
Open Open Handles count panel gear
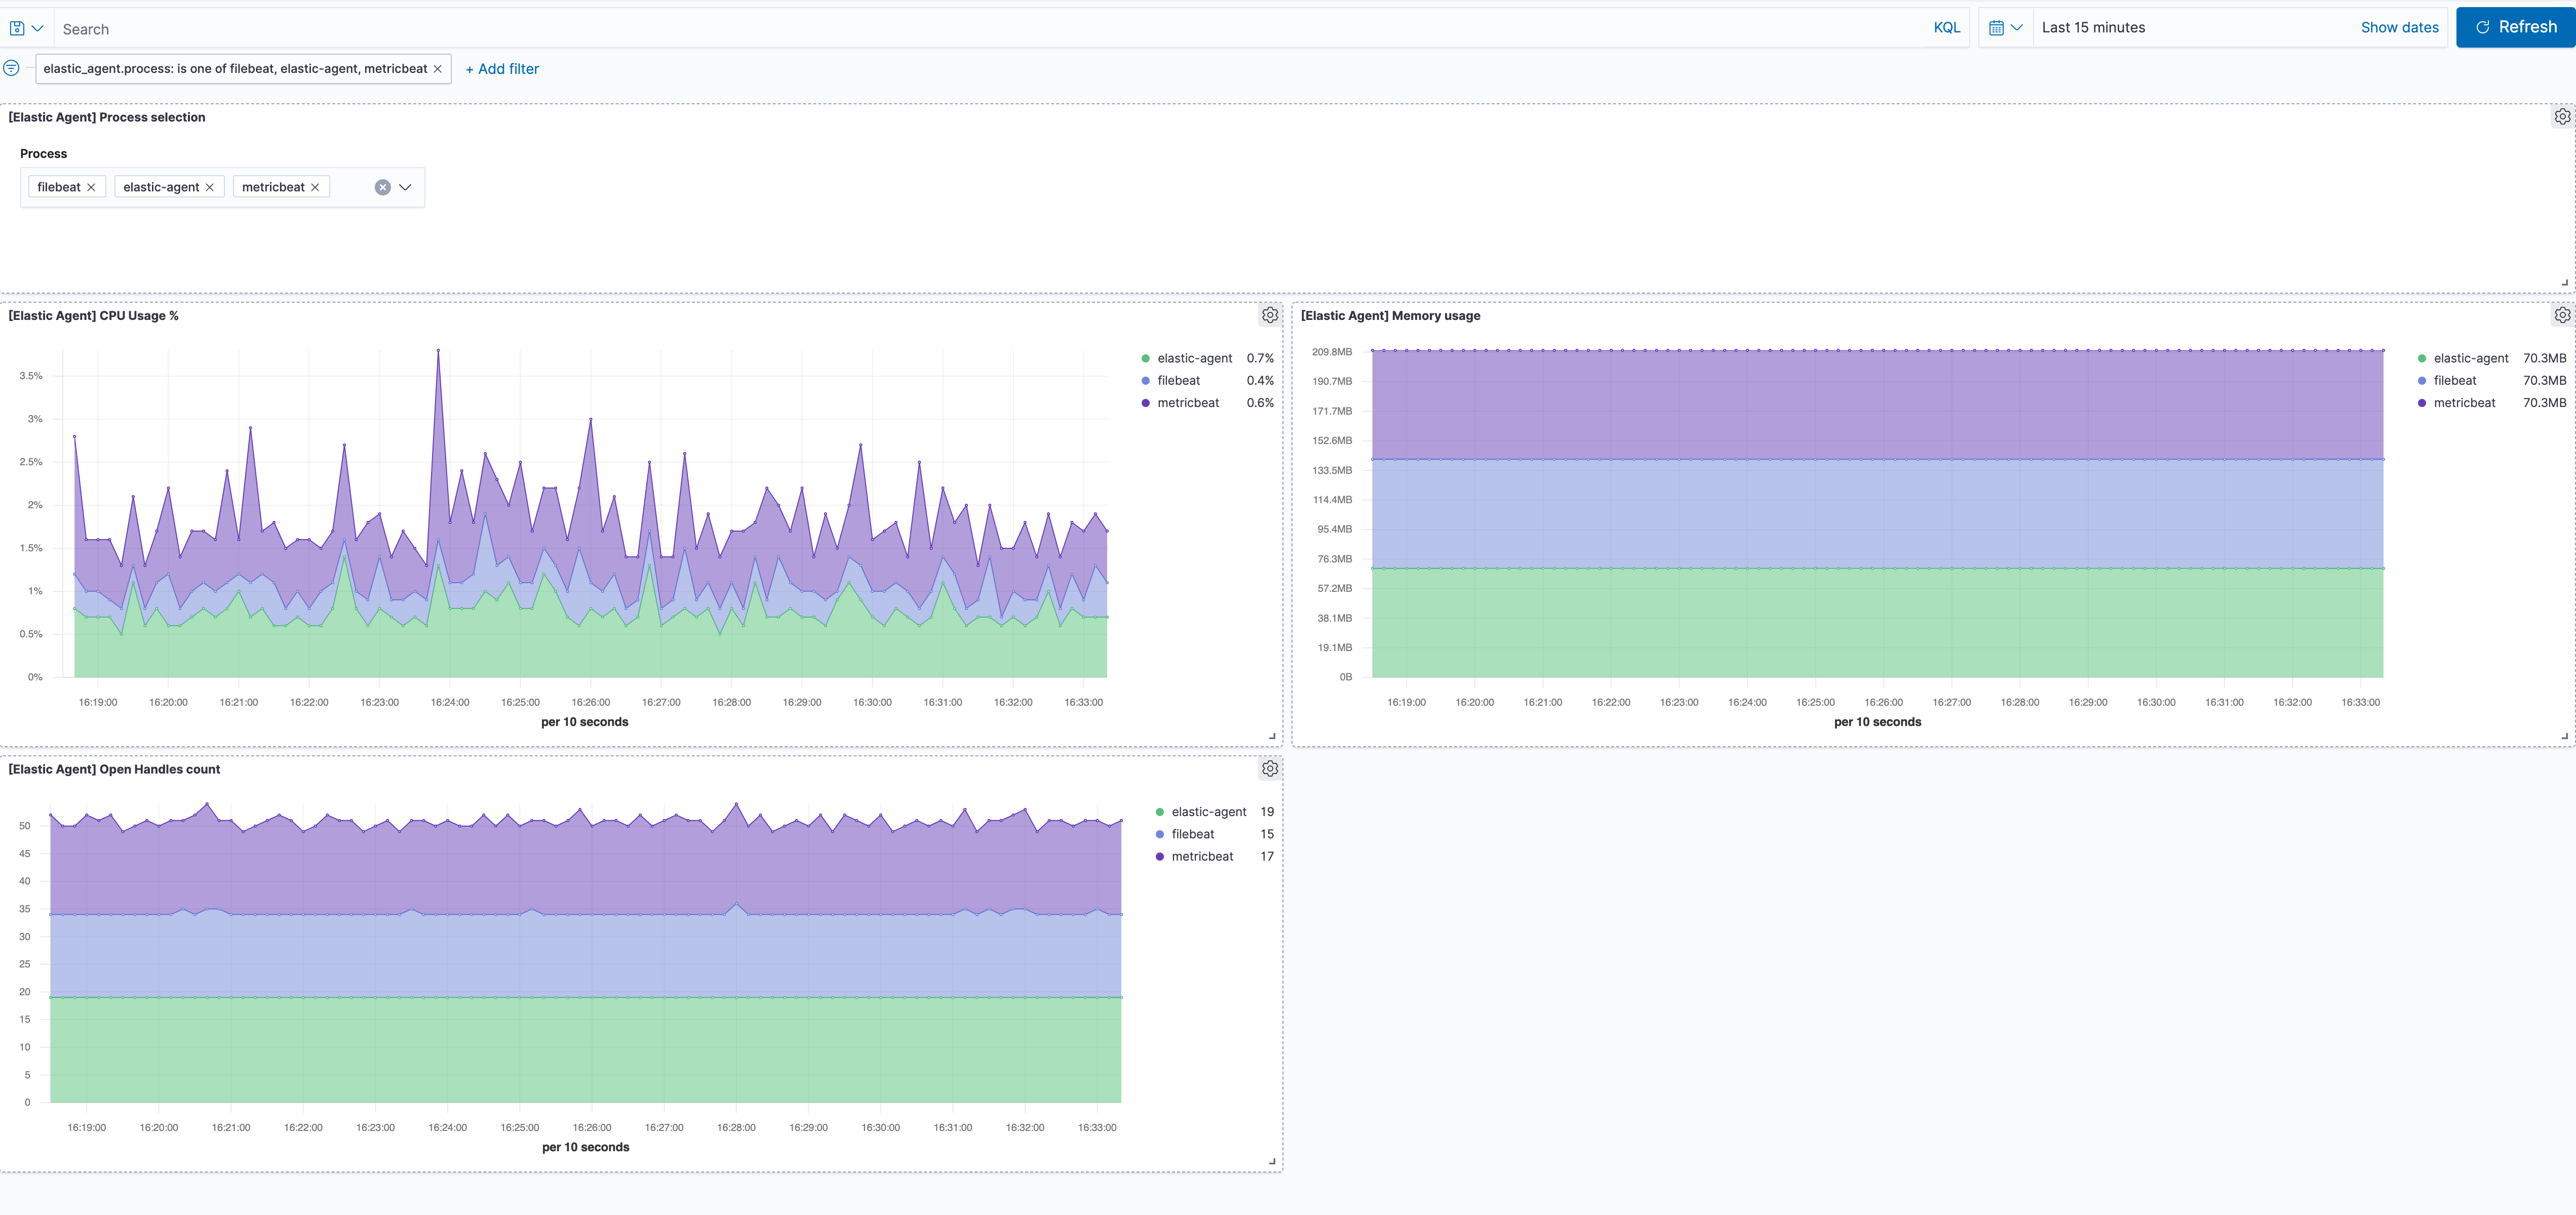tap(1269, 768)
